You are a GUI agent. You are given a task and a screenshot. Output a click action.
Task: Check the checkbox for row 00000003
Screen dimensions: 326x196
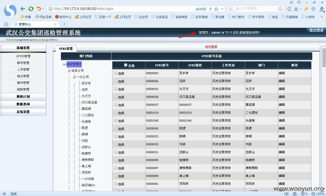(x=115, y=73)
